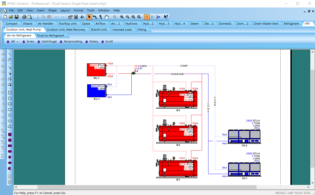315x195 pixels.
Task: Click the Scroll compressor button
Action: click(x=107, y=41)
